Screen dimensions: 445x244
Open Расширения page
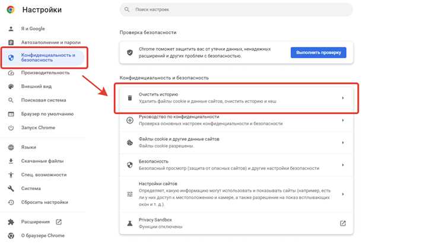coord(36,222)
